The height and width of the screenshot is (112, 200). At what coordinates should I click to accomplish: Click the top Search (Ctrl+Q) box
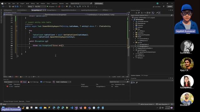click(x=81, y=3)
